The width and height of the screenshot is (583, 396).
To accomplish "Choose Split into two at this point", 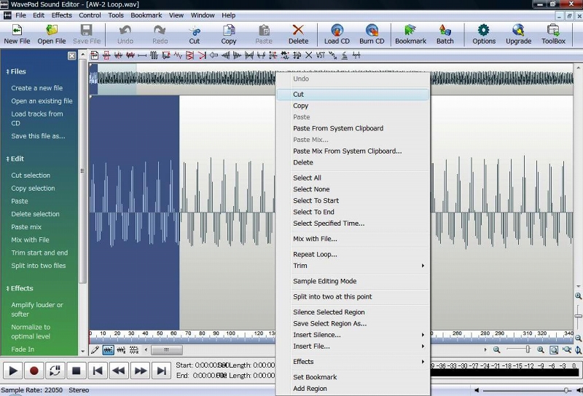I will point(353,296).
